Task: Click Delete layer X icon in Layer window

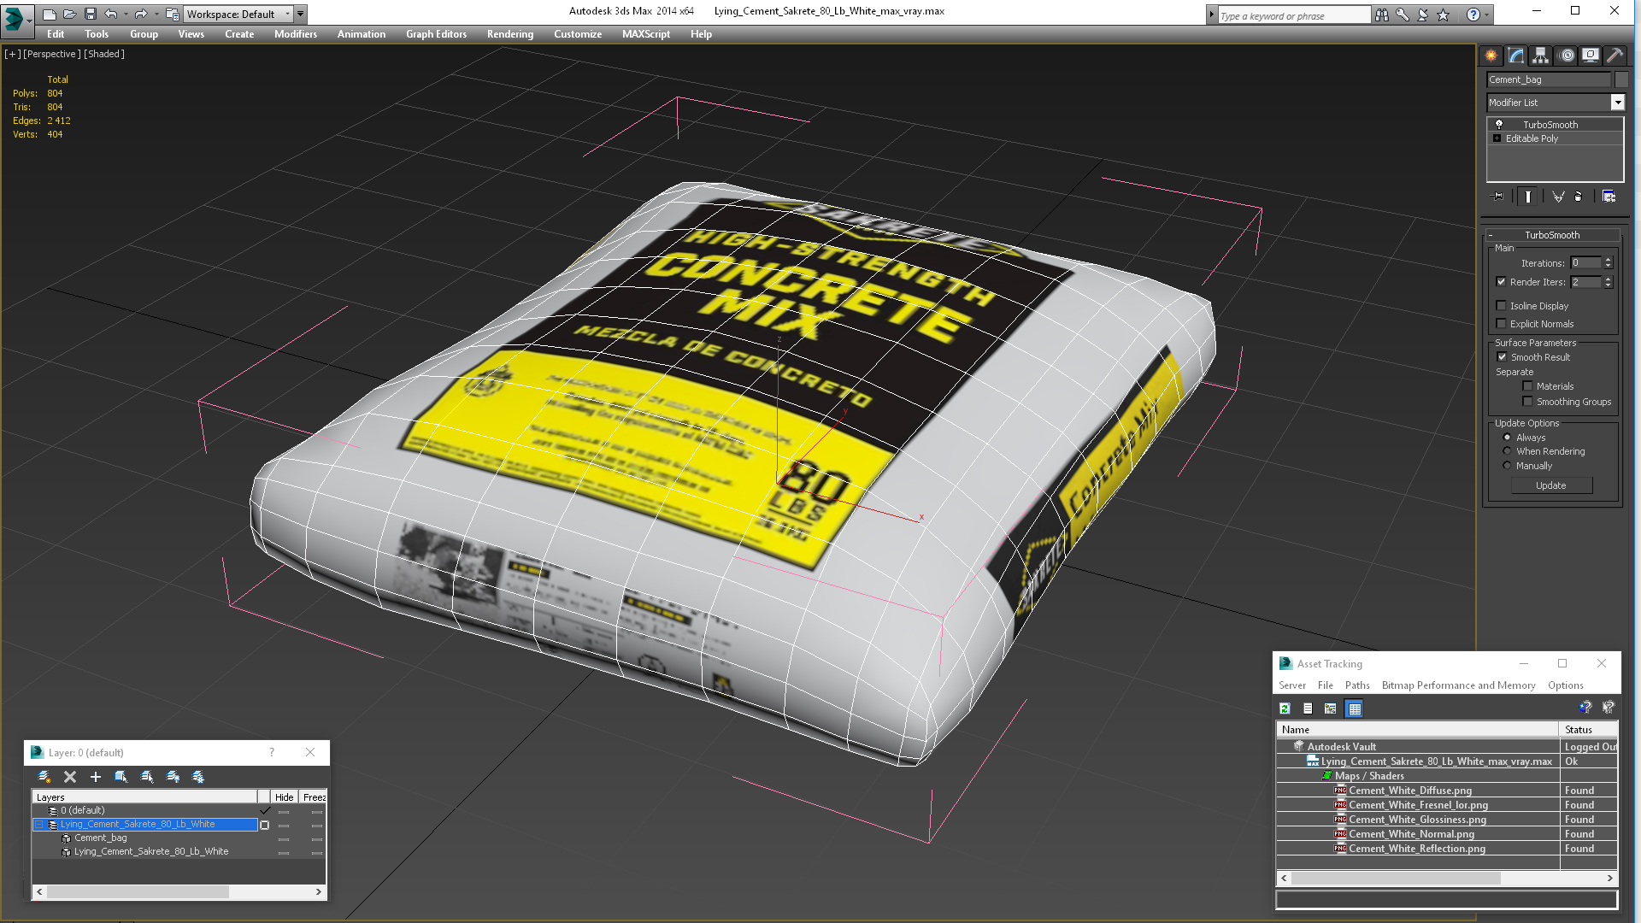Action: (x=70, y=777)
